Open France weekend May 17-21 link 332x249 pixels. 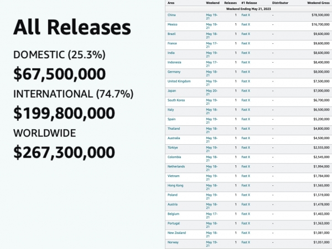click(x=212, y=45)
